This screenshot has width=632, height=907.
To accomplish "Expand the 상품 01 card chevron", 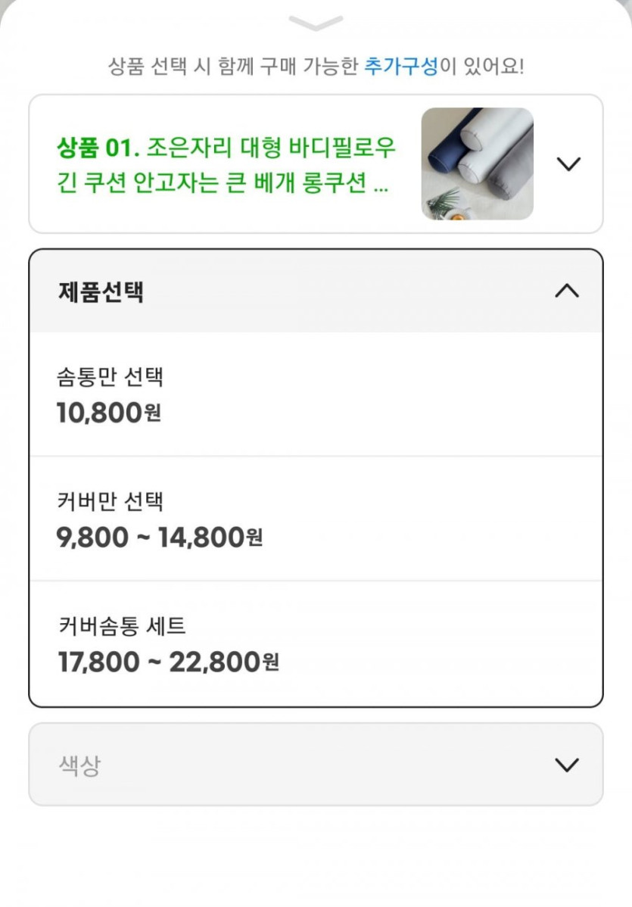I will [568, 164].
